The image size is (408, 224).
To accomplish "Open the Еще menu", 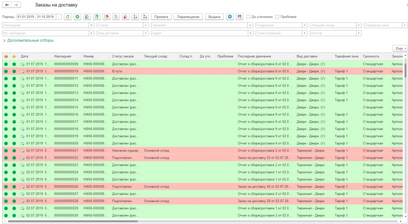I will [x=399, y=47].
